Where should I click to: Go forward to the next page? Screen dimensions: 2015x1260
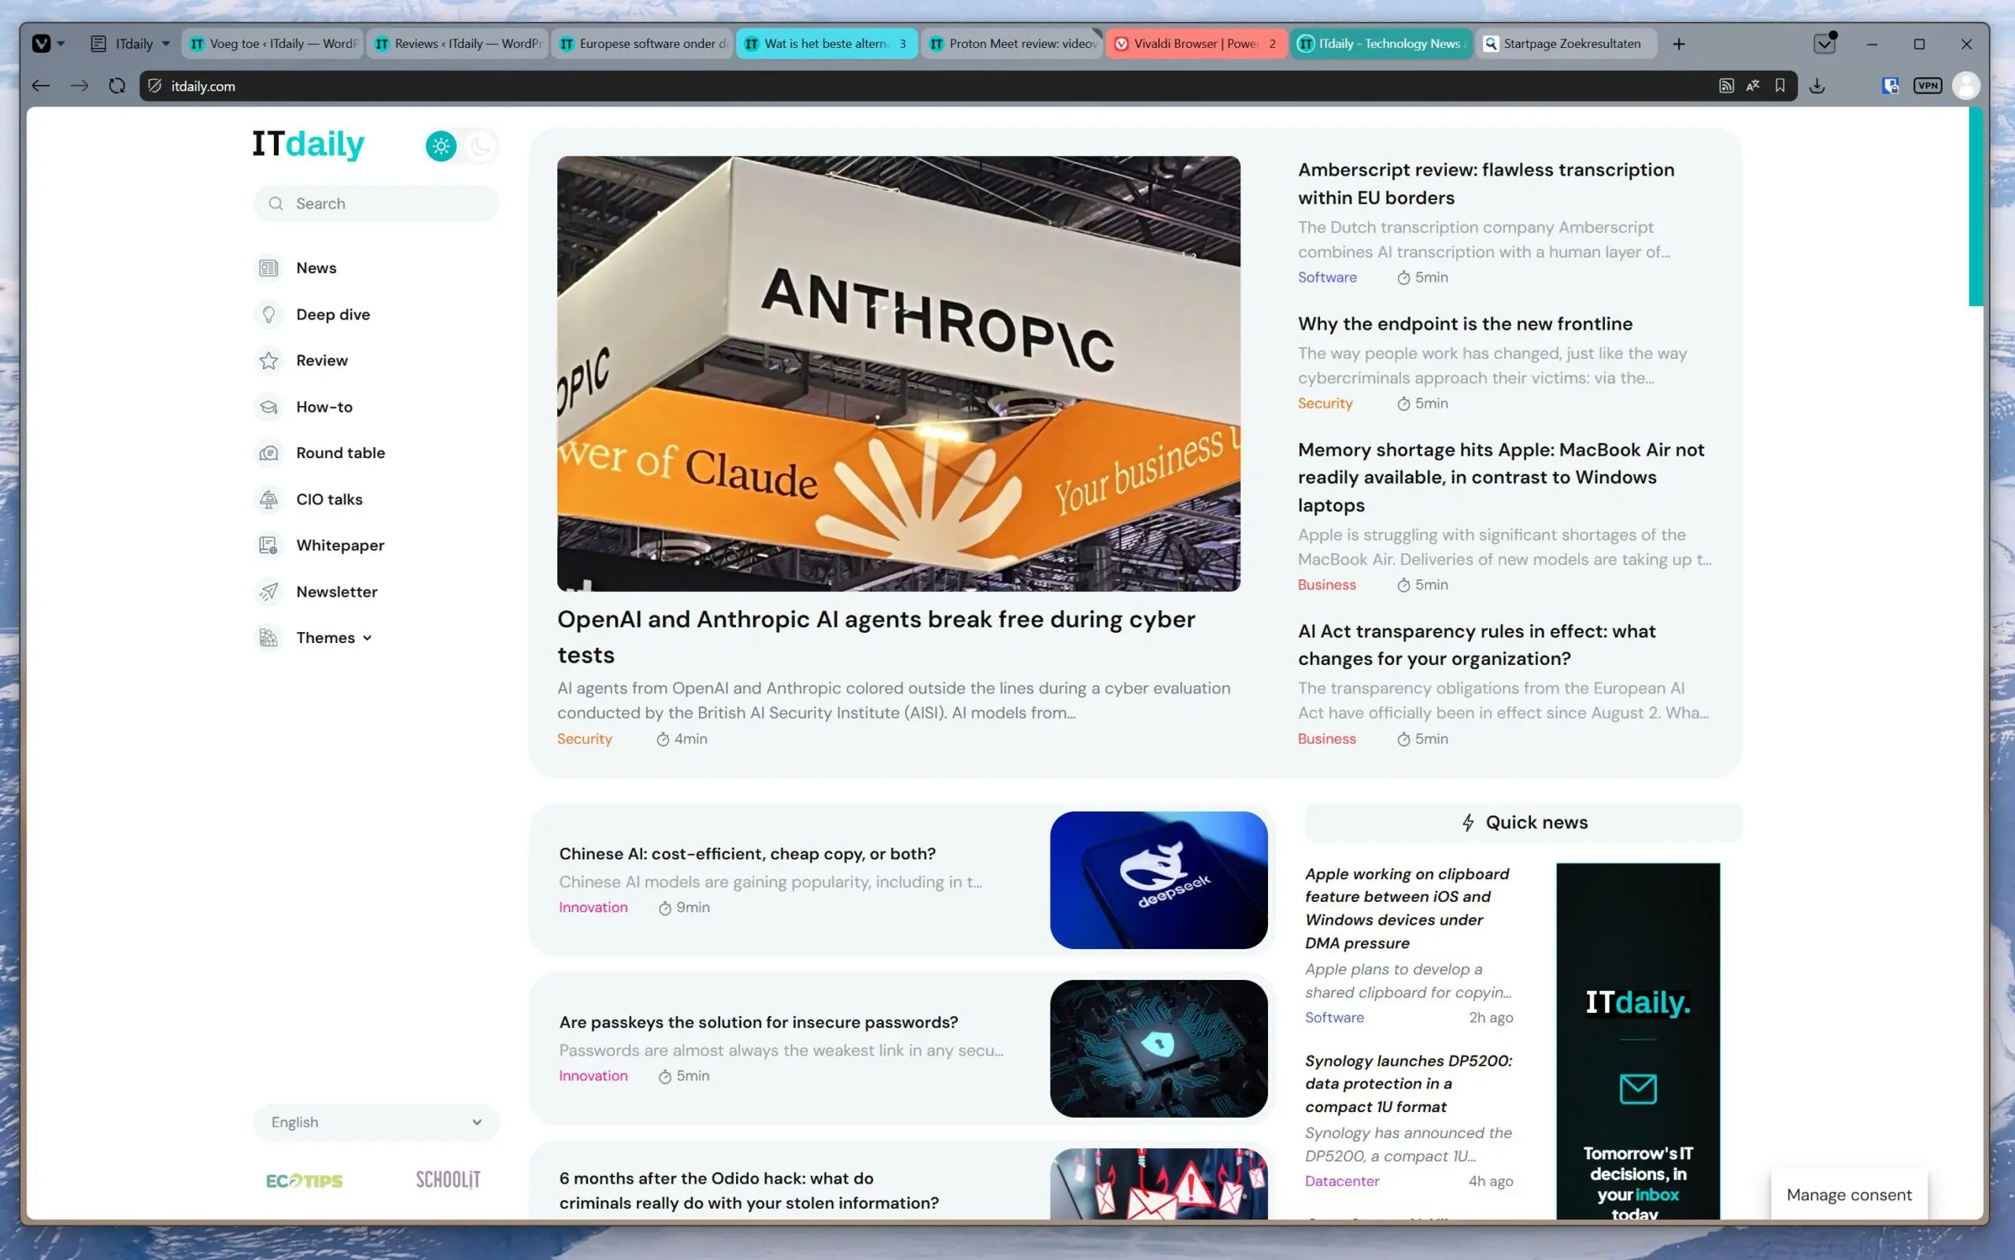tap(79, 86)
